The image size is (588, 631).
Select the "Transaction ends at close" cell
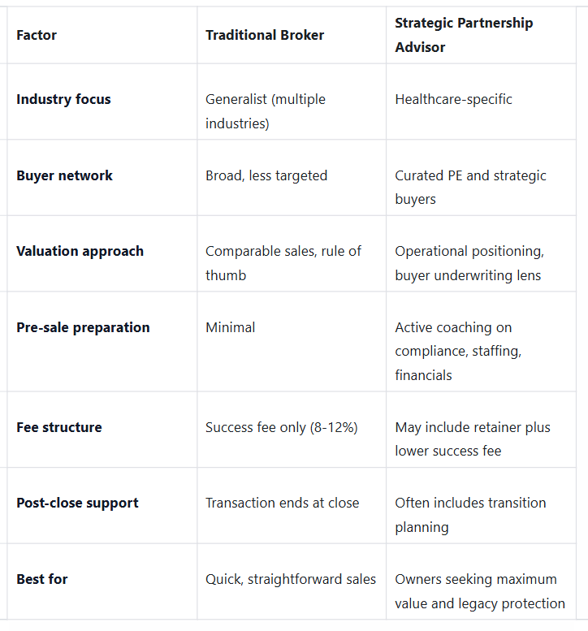tap(282, 503)
